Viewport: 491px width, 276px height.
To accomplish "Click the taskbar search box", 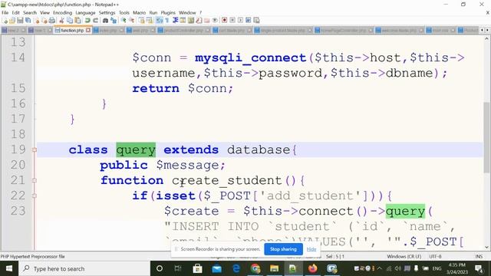I will click(84, 268).
